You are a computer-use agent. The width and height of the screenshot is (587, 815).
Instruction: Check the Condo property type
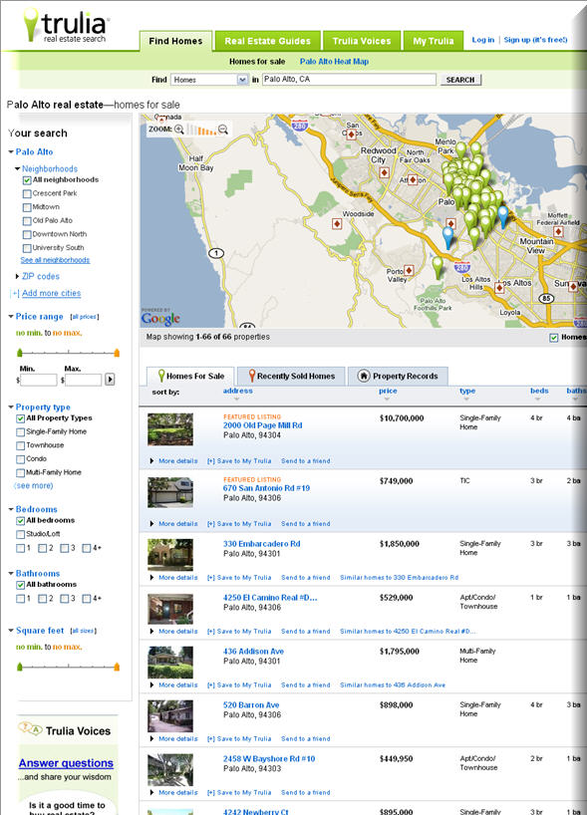coord(20,459)
